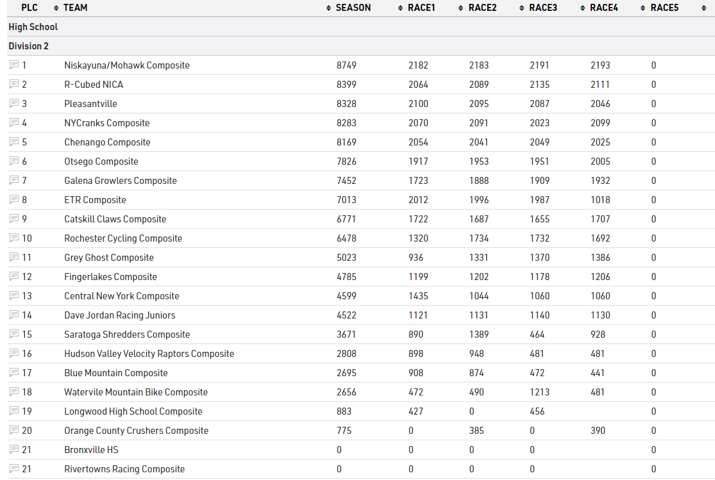715x480 pixels.
Task: Select the Division 2 group heading
Action: (x=28, y=46)
